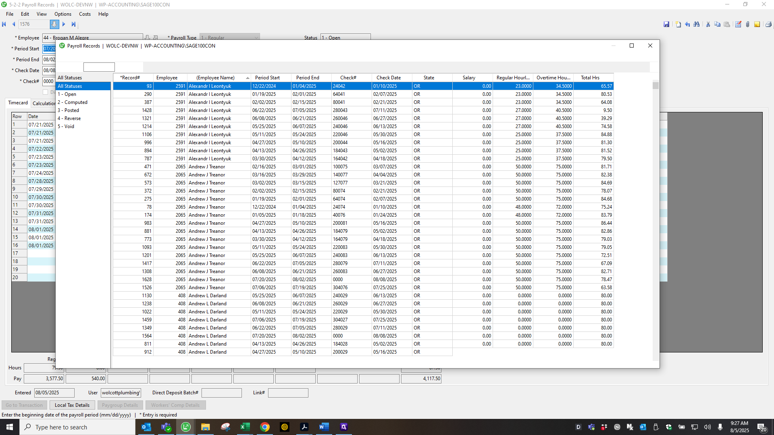Print with the printer icon

click(x=768, y=24)
